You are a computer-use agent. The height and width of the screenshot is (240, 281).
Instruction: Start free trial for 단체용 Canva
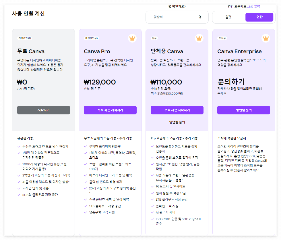(x=177, y=110)
